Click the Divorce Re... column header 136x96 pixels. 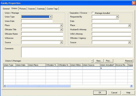pos(121,65)
